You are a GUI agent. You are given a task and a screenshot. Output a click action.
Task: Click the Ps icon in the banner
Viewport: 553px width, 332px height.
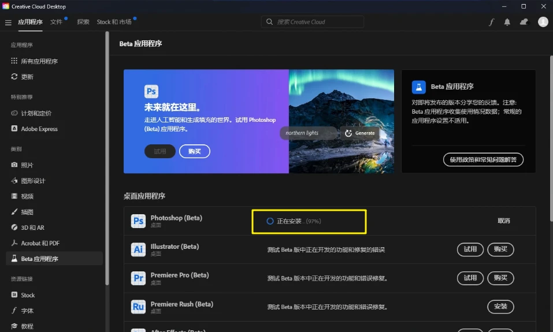click(x=151, y=92)
